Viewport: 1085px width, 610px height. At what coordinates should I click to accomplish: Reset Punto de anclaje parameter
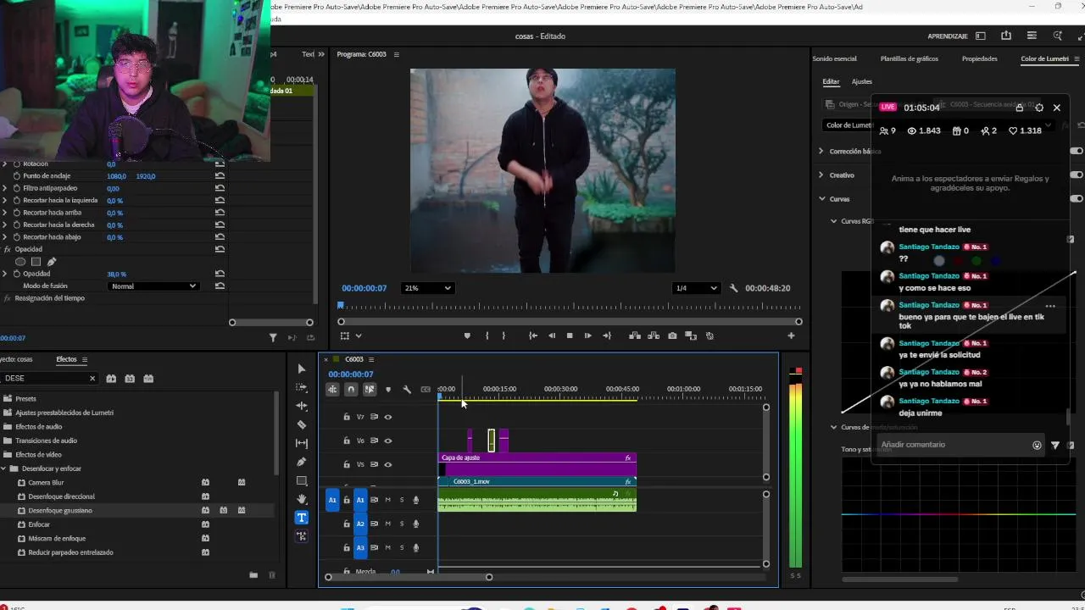(220, 176)
